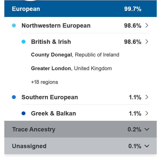Open the Greek & Balkan label
Screen dimensions: 158x157
click(53, 113)
